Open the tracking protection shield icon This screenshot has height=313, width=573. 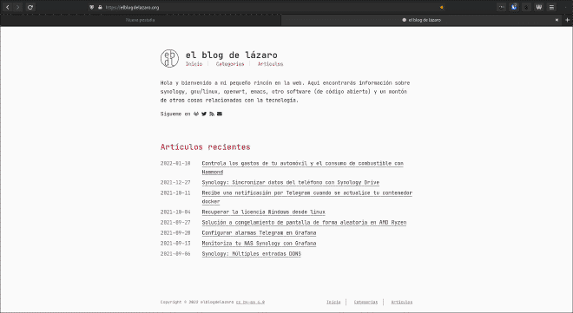[x=92, y=7]
